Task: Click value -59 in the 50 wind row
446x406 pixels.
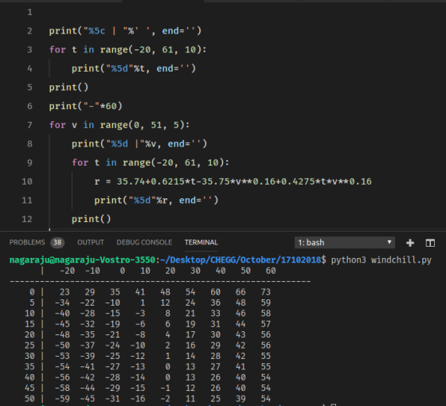Action: (x=62, y=399)
